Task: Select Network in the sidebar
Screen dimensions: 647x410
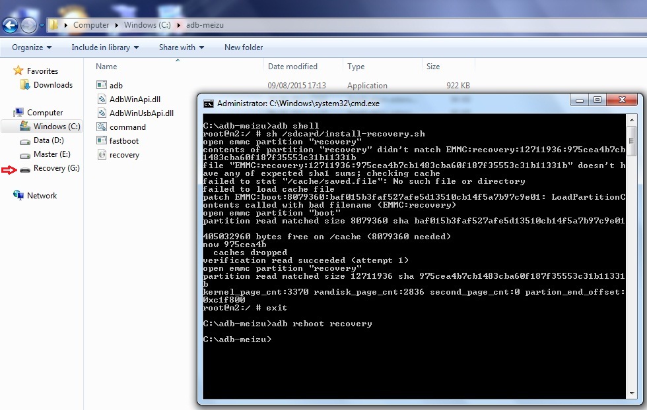Action: click(x=43, y=195)
